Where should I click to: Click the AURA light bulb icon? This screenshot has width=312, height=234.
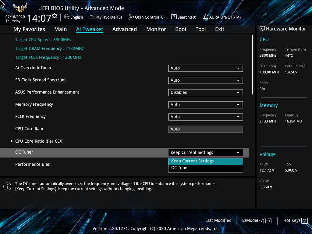coord(206,17)
